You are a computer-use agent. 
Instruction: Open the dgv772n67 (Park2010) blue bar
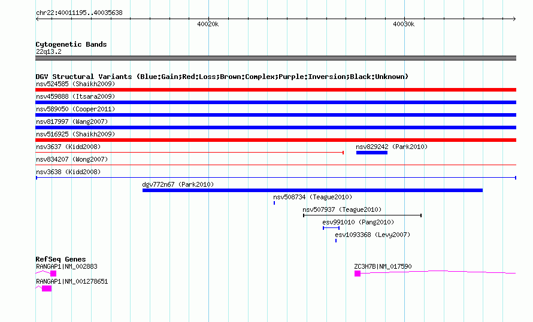313,190
